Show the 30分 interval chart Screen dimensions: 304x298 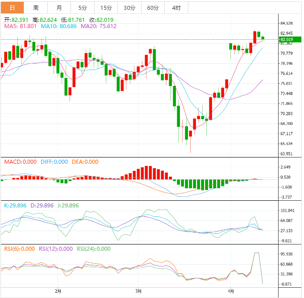pyautogui.click(x=129, y=8)
